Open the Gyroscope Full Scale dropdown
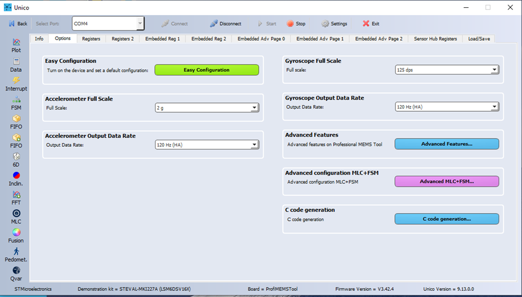 [447, 70]
